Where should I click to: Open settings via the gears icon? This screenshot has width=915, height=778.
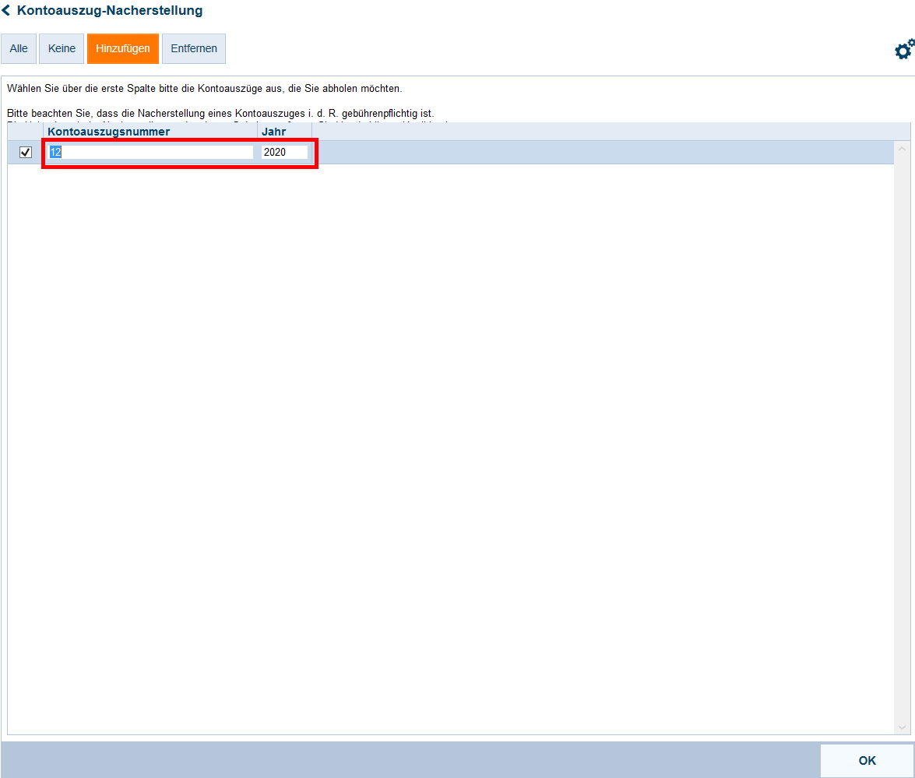[x=903, y=50]
